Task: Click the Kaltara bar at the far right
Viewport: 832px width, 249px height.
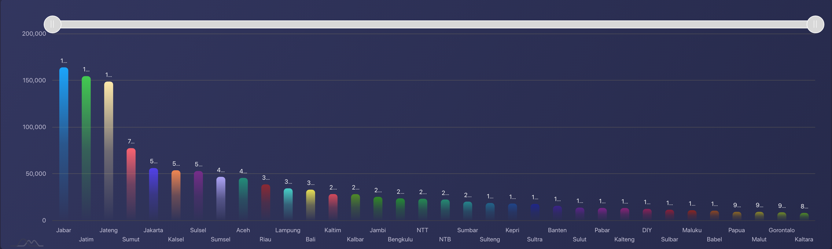Action: pyautogui.click(x=804, y=216)
